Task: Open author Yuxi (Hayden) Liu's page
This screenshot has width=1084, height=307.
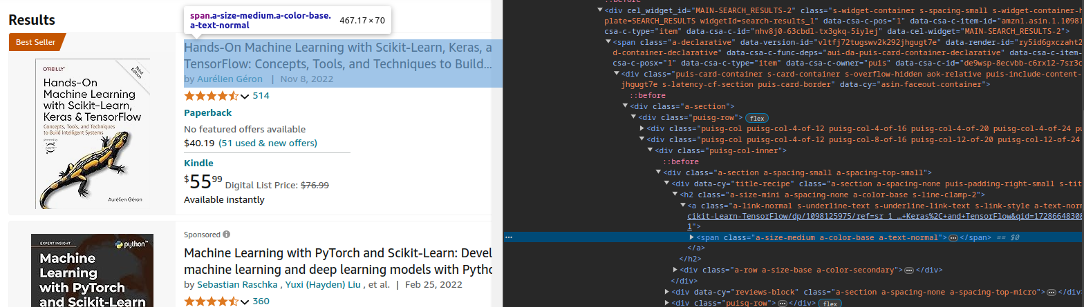Action: click(x=322, y=284)
